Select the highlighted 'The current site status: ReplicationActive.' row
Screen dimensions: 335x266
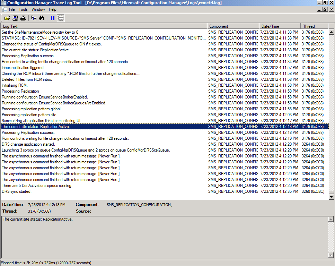click(x=165, y=127)
